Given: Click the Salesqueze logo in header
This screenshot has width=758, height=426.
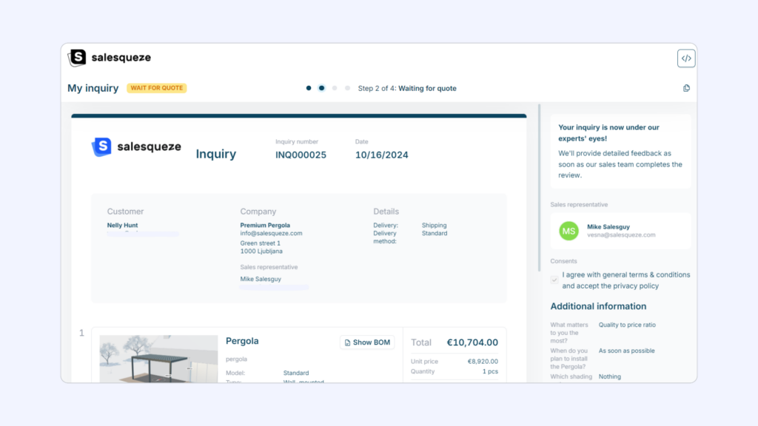Looking at the screenshot, I should point(110,58).
